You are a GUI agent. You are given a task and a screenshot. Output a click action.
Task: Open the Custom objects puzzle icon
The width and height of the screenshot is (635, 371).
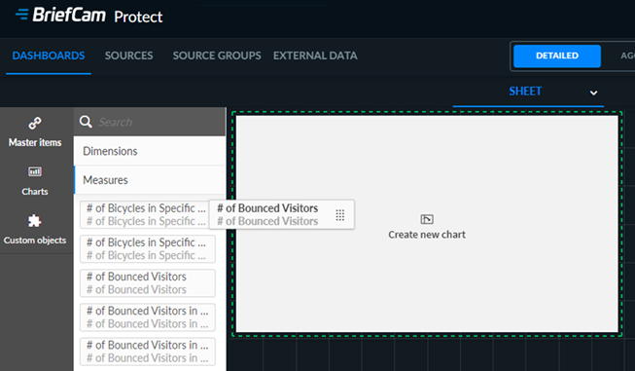[34, 221]
